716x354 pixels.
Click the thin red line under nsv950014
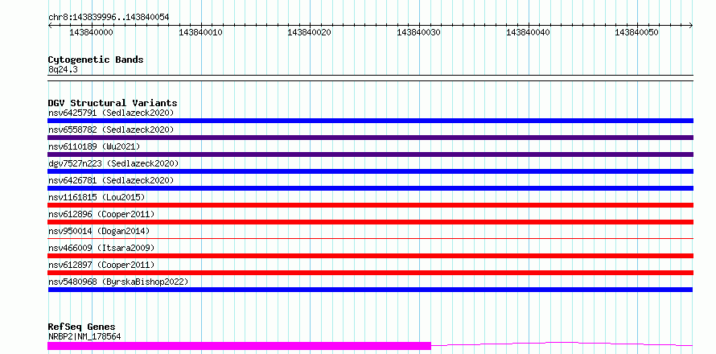coord(370,238)
